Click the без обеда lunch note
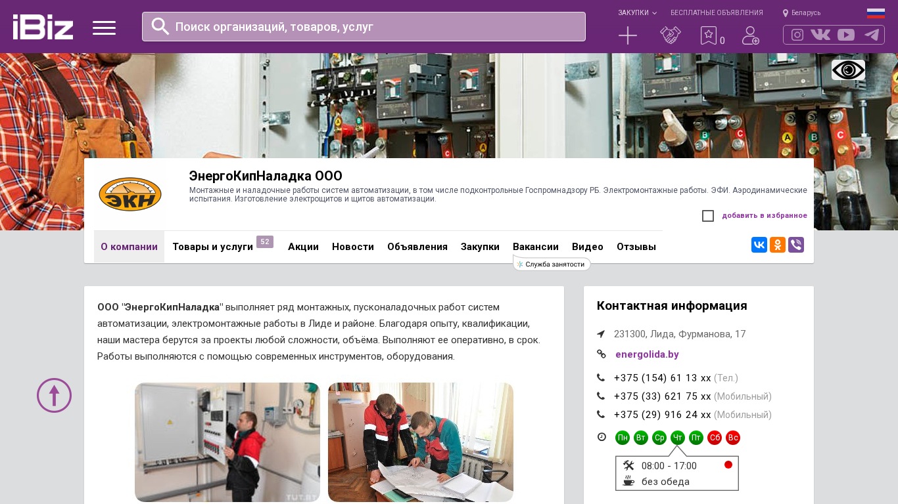 coord(665,482)
